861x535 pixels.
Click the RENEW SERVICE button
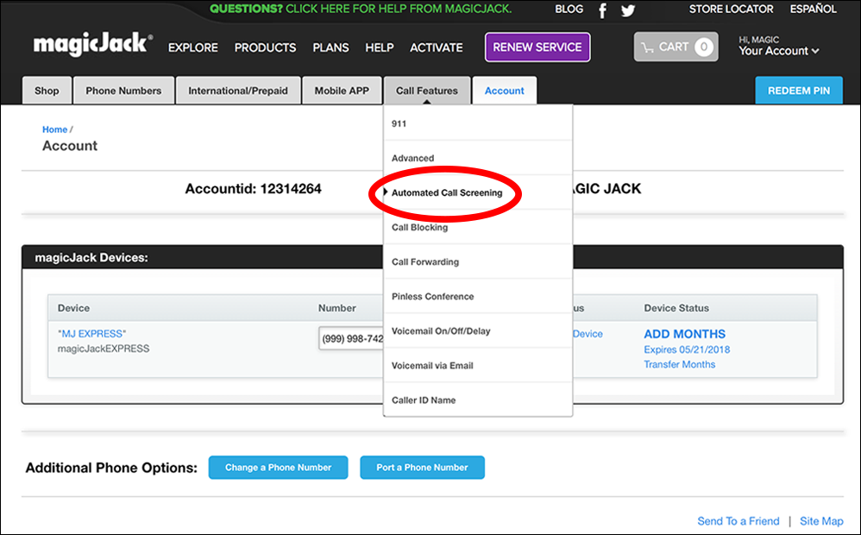[537, 47]
